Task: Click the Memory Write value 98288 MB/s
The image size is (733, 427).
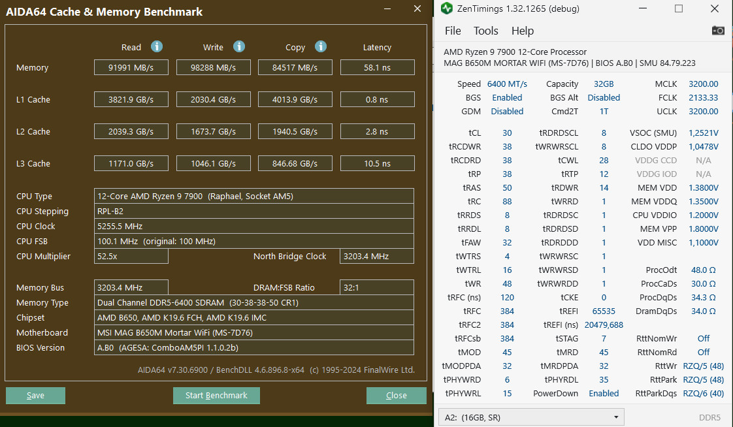Action: pos(213,67)
